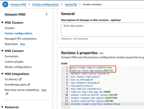
Task: Open S3 delivery integration
Action: click(11, 79)
